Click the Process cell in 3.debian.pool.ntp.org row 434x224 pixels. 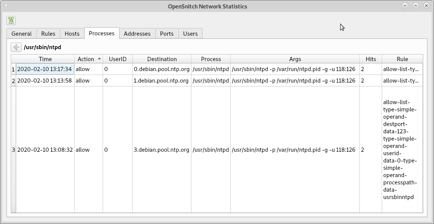pos(211,149)
